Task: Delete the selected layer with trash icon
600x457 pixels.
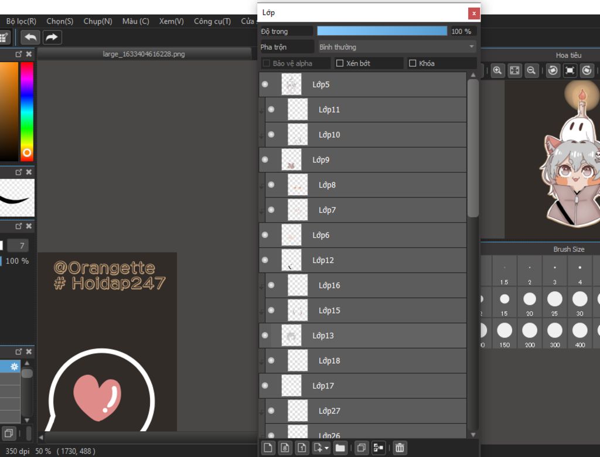Action: [400, 448]
